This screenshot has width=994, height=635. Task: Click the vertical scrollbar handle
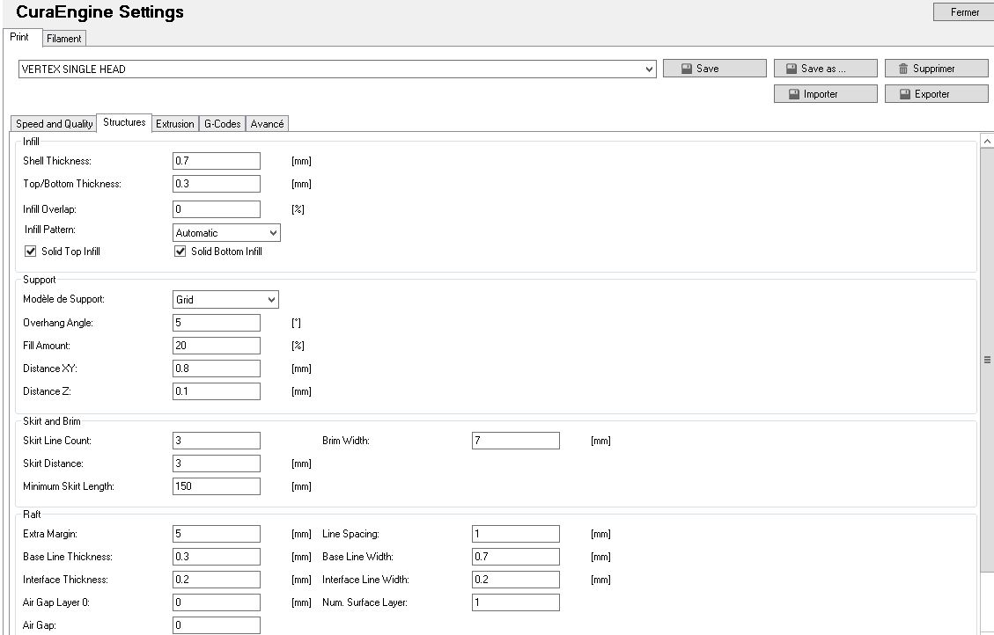pos(987,361)
